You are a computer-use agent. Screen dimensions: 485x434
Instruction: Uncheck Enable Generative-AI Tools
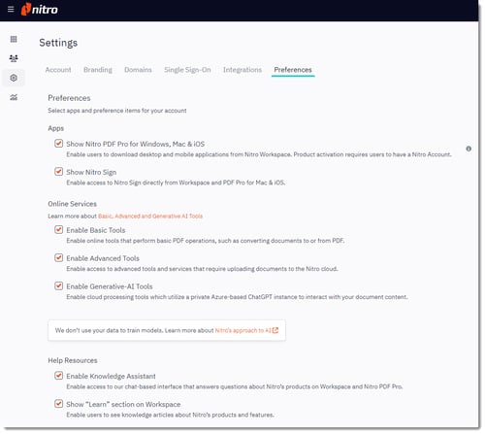pos(58,285)
